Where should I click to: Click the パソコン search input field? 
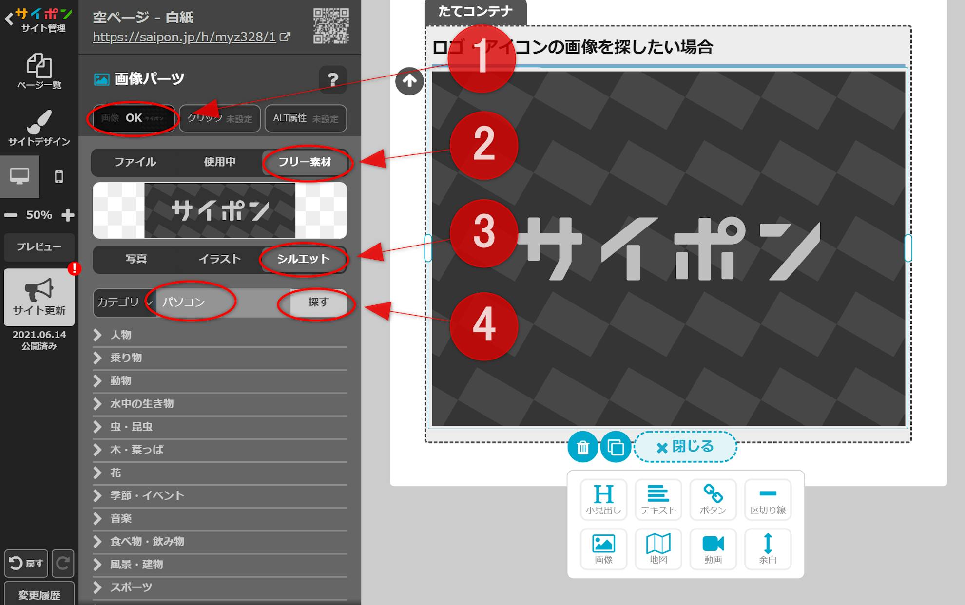click(x=223, y=302)
